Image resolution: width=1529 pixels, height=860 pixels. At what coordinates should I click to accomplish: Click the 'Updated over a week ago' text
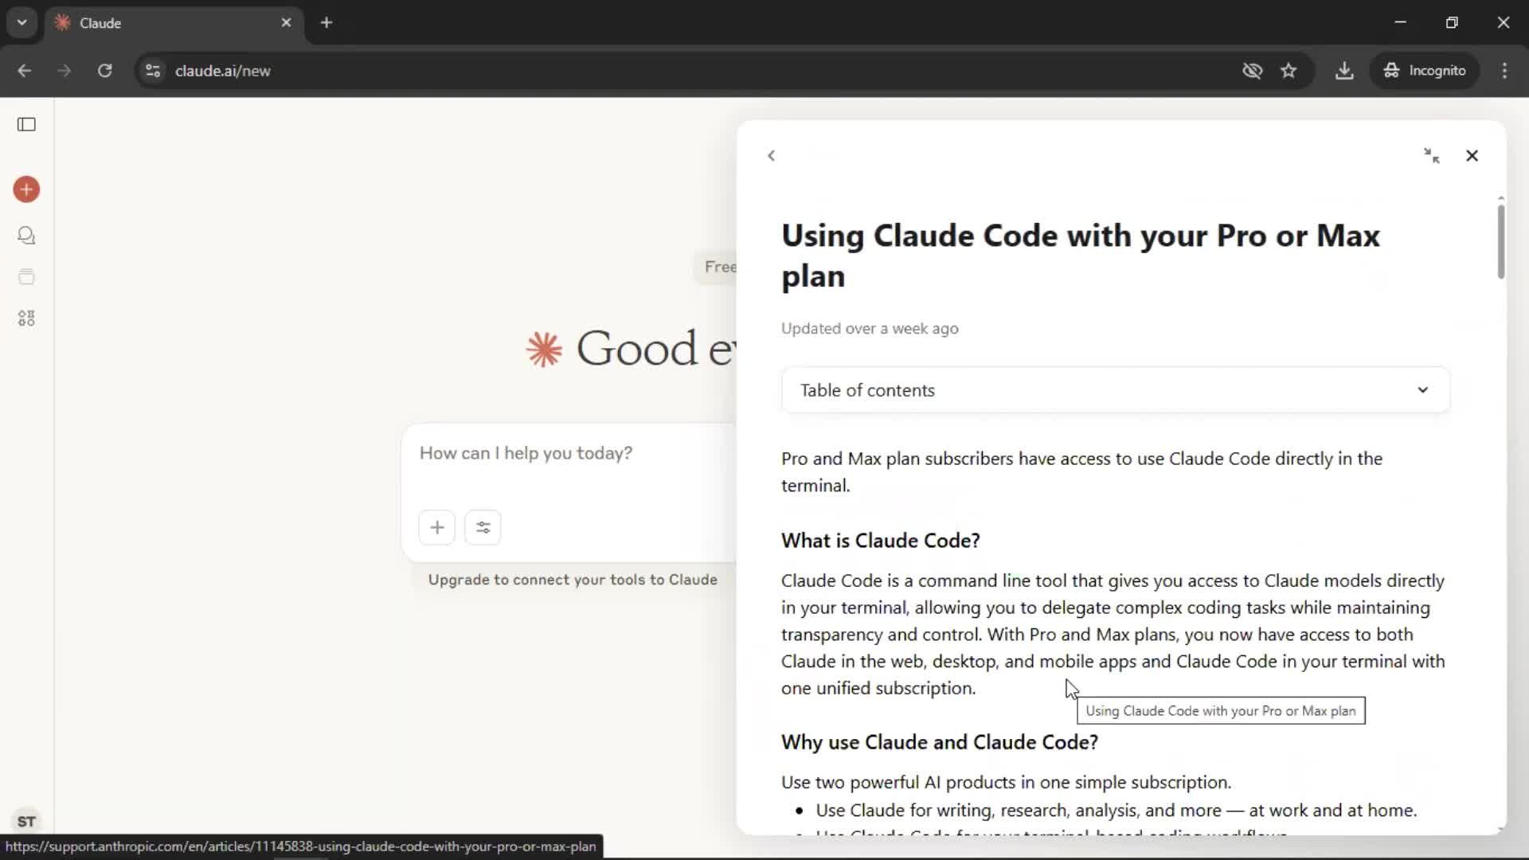tap(870, 329)
